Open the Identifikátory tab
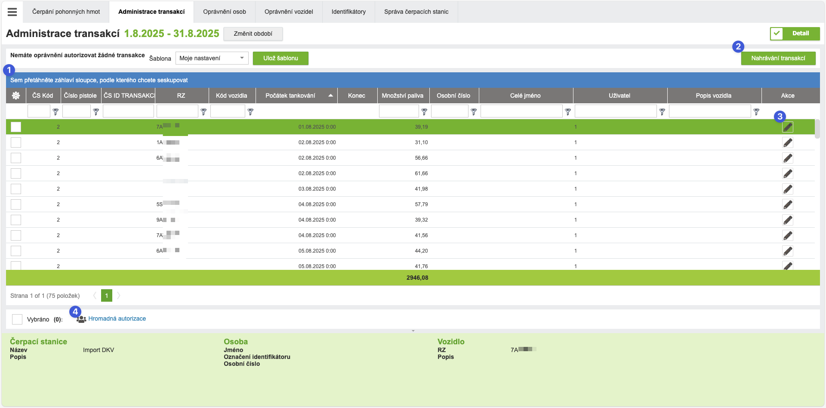826x408 pixels. [348, 12]
